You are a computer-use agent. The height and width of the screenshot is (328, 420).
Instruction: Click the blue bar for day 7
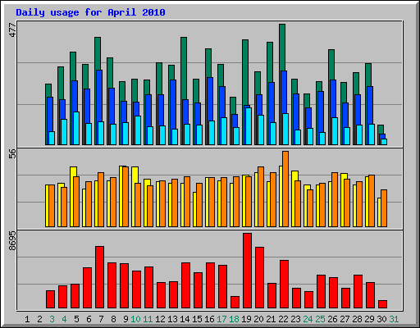pos(99,96)
